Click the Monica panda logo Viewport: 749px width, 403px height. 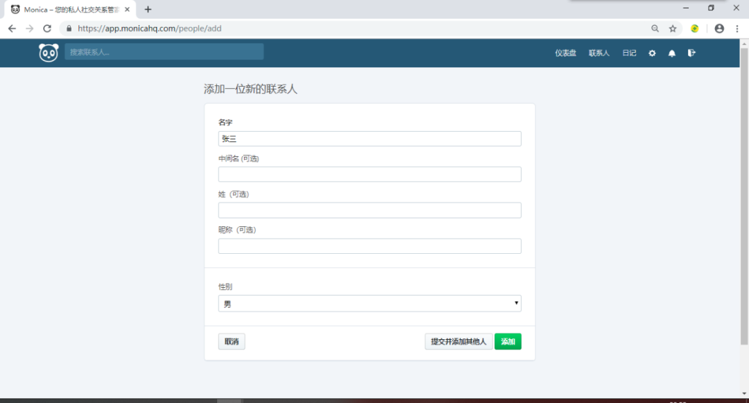[x=48, y=52]
